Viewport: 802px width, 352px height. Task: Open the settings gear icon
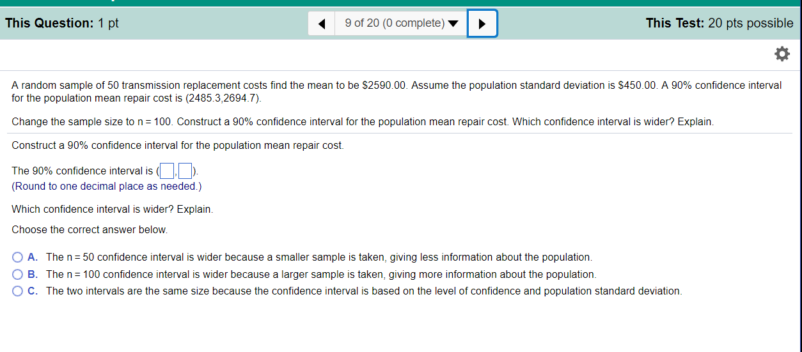click(x=782, y=54)
